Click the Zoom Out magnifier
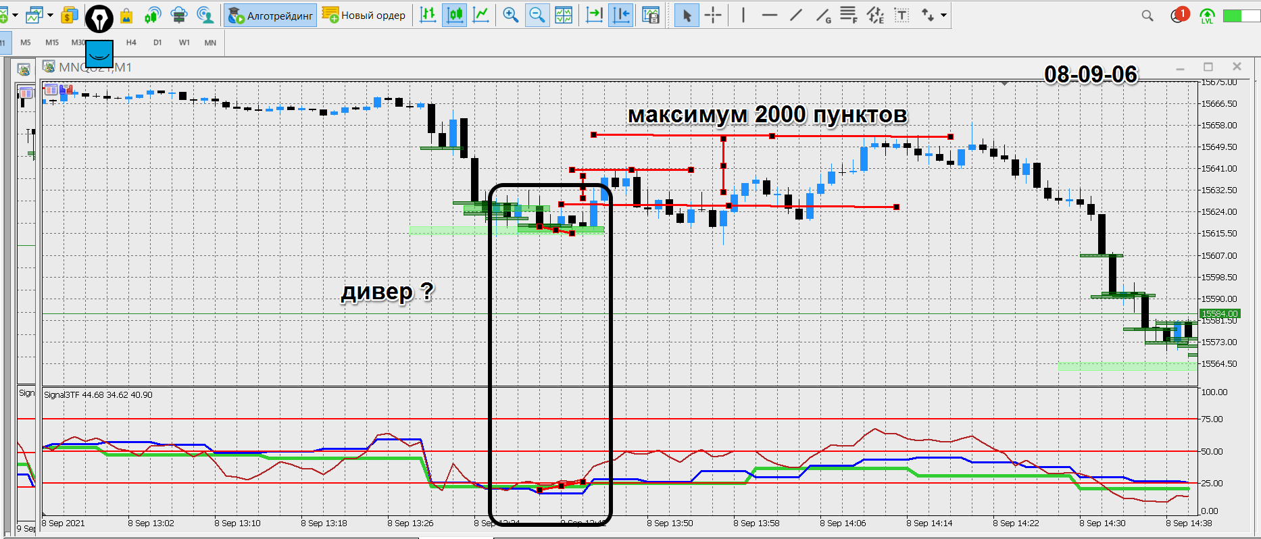 pos(537,15)
